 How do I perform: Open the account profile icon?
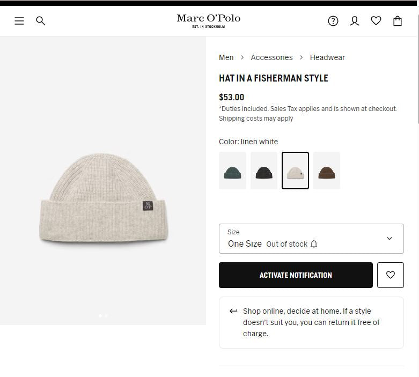(x=355, y=21)
